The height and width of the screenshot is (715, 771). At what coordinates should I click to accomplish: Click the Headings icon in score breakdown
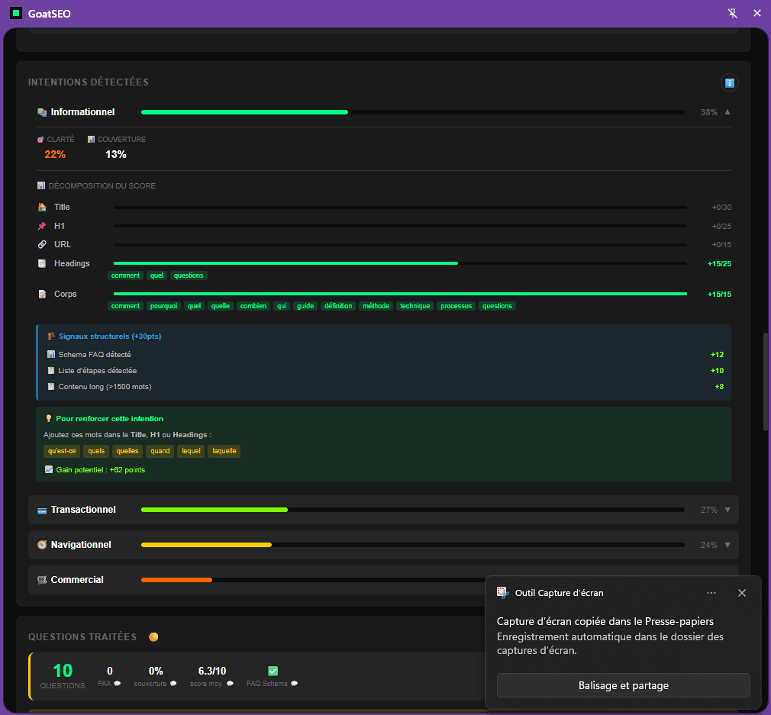pyautogui.click(x=42, y=263)
